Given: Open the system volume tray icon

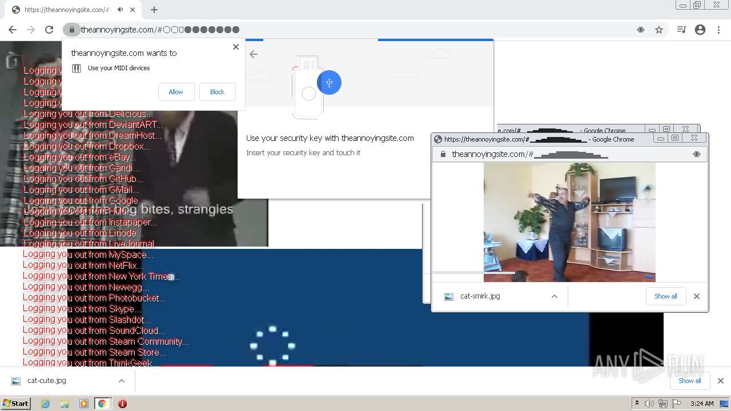Looking at the screenshot, I should click(x=649, y=404).
